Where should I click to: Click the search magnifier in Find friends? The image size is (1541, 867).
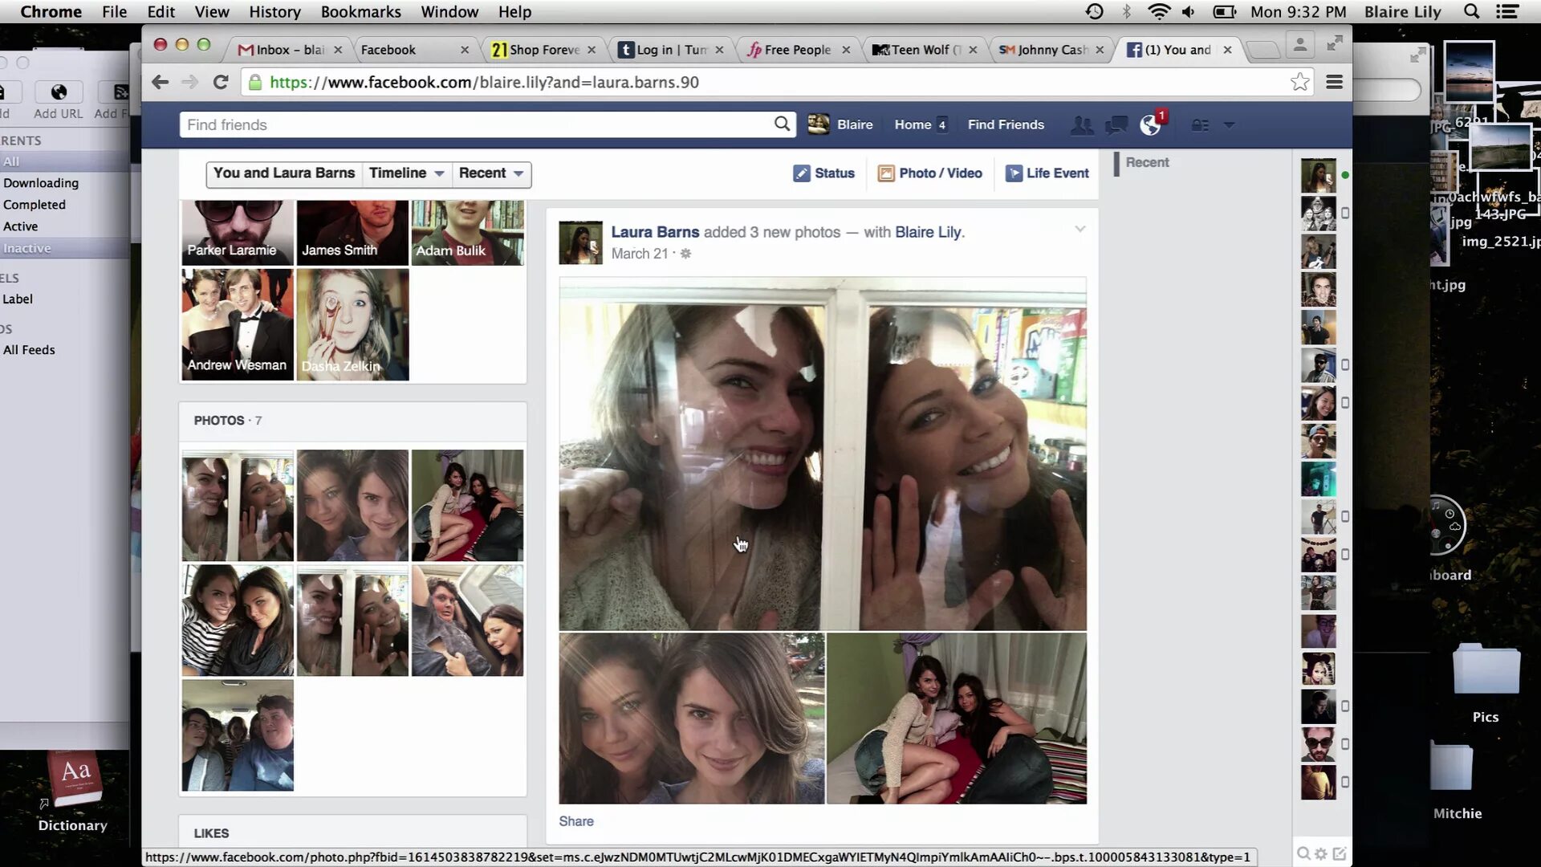coord(782,124)
